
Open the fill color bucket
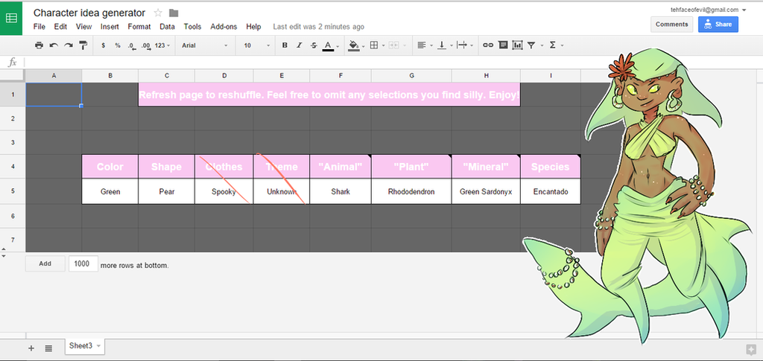tap(354, 45)
